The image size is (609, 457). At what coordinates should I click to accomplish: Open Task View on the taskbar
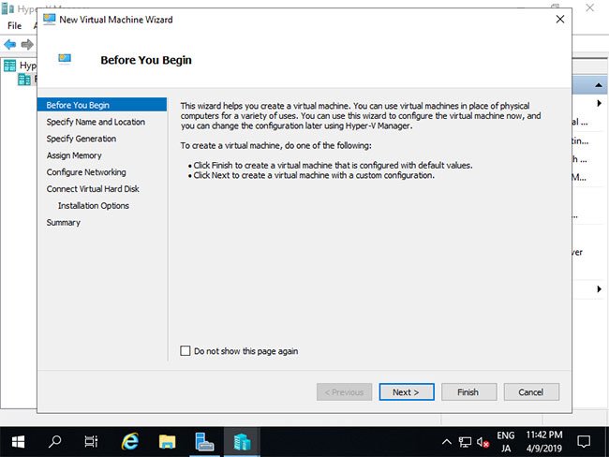[91, 442]
